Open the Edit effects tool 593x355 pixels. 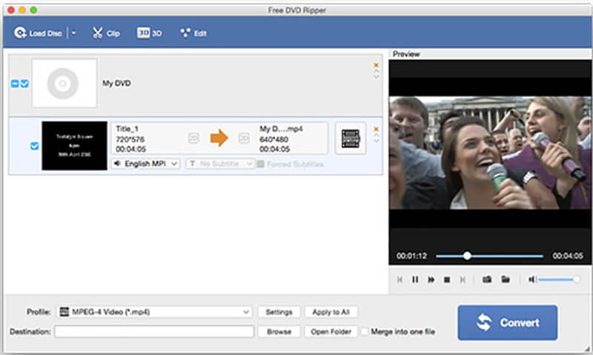(x=193, y=33)
